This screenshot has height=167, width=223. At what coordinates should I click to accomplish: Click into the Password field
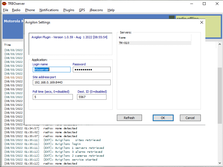(x=92, y=70)
